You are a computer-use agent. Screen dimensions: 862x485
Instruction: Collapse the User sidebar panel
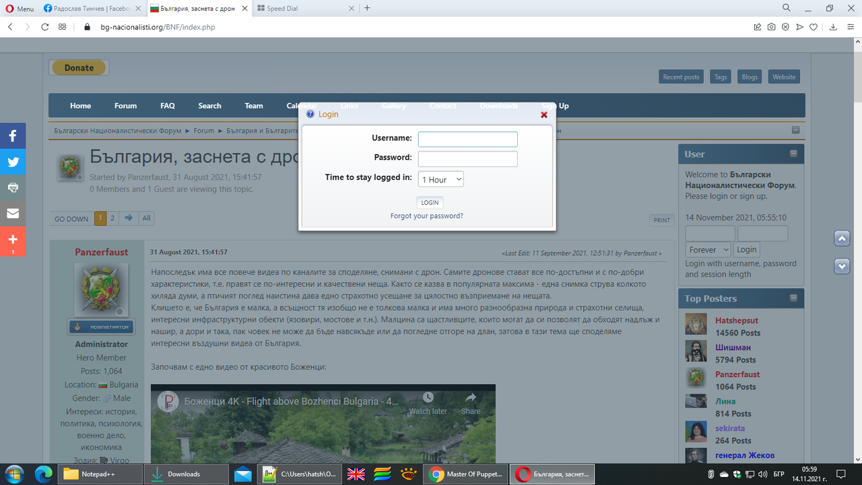[x=794, y=154]
